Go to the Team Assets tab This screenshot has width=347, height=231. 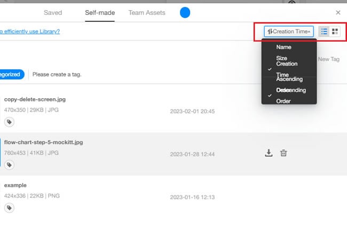point(147,13)
